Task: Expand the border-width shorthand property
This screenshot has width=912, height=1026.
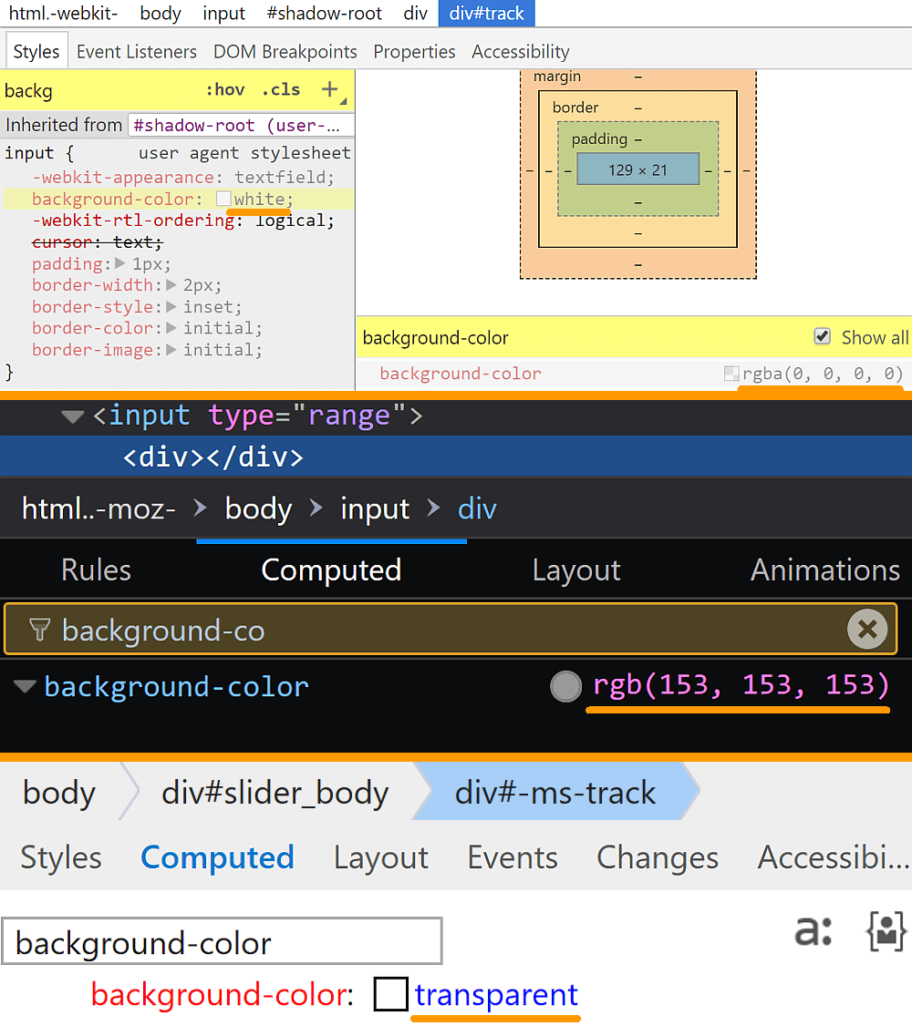Action: pyautogui.click(x=171, y=285)
